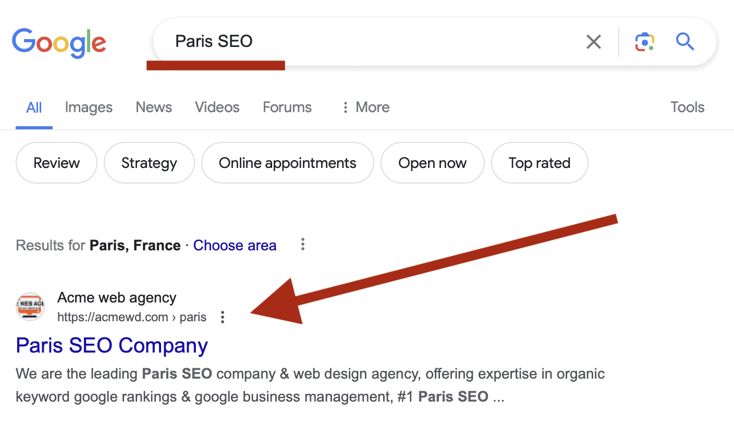
Task: Toggle the Review filter chip
Action: 56,163
